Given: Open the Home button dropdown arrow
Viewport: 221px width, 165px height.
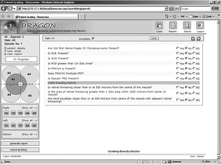Looking at the screenshot, I should [x=171, y=17].
